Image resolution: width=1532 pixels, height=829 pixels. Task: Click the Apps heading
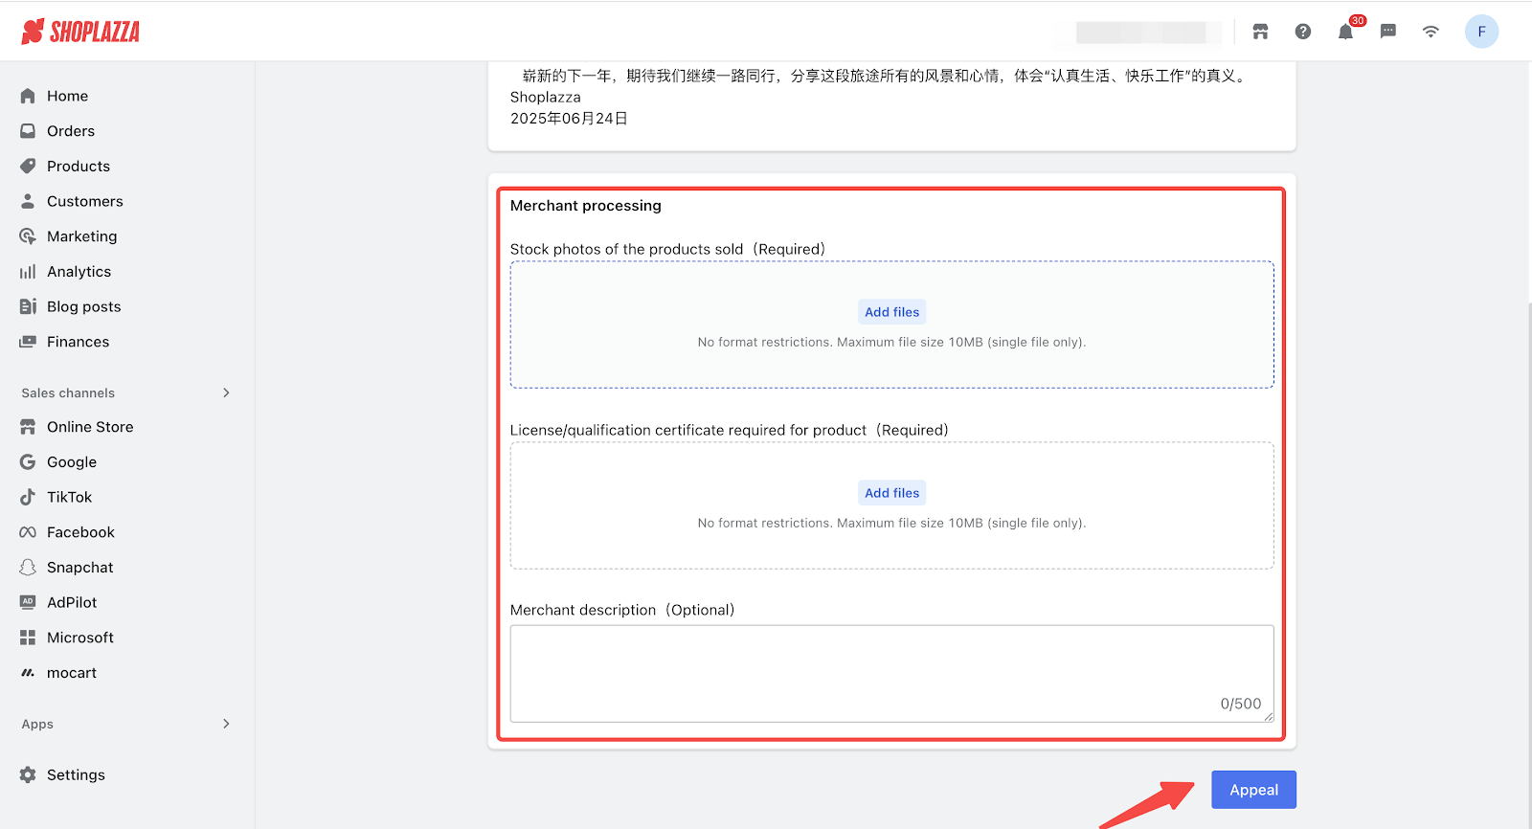coord(37,725)
